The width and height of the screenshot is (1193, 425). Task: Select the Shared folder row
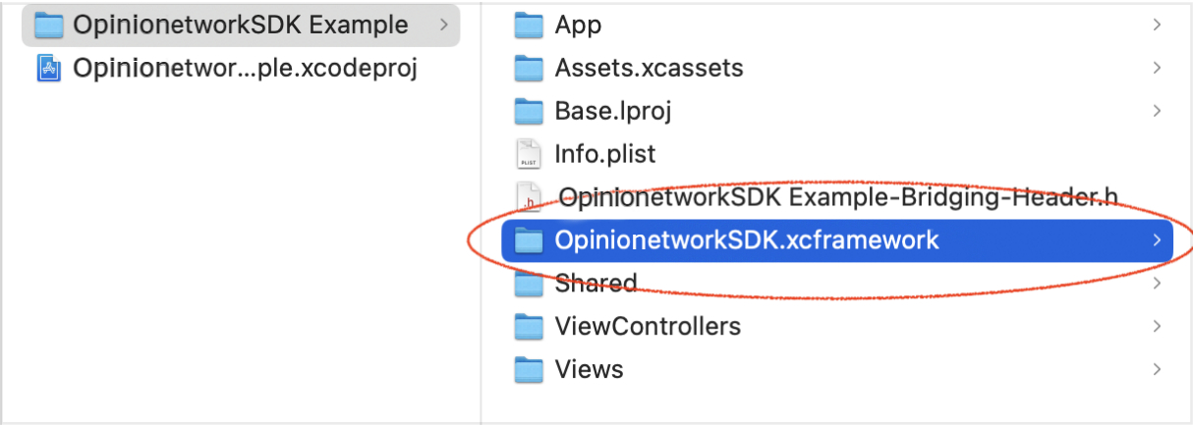tap(596, 284)
